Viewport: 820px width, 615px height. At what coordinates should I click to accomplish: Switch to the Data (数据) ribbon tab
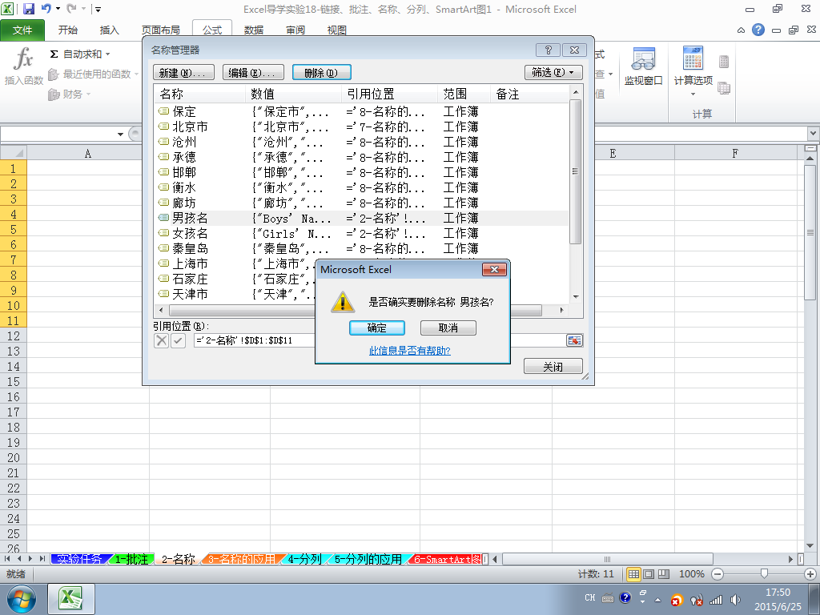[254, 30]
